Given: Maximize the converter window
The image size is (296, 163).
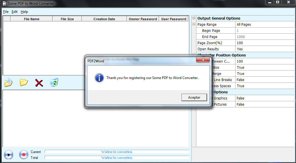Looking at the screenshot, I should point(278,2).
